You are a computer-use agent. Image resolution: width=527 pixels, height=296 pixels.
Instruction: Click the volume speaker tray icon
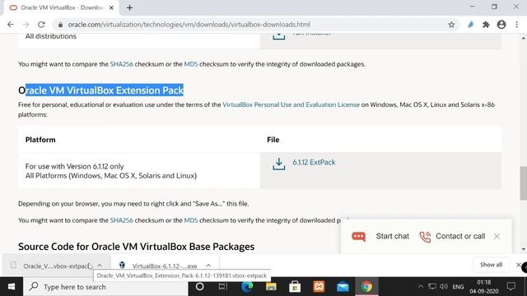tap(444, 287)
